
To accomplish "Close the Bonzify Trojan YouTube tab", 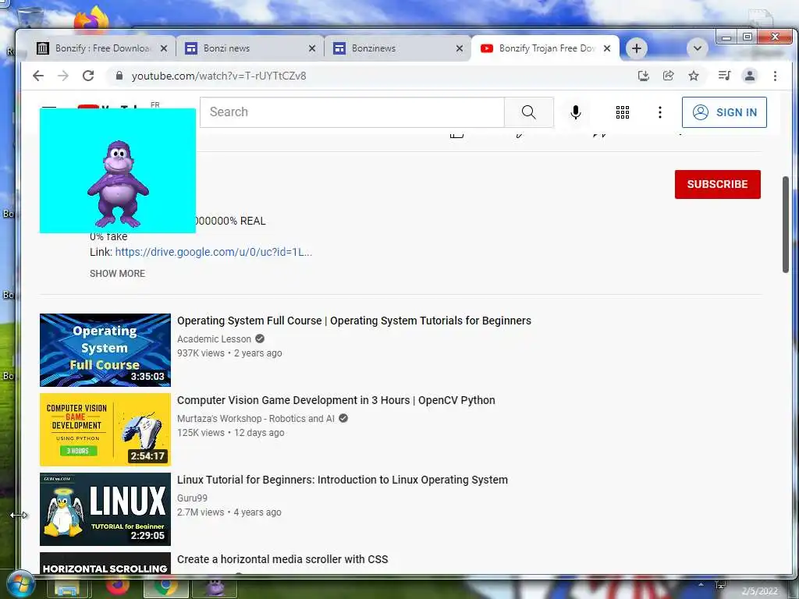I will click(x=607, y=48).
